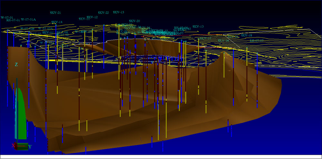This screenshot has height=159, width=322.
Task: Select the SKV-18 drillhole label
Action: coord(246,35)
